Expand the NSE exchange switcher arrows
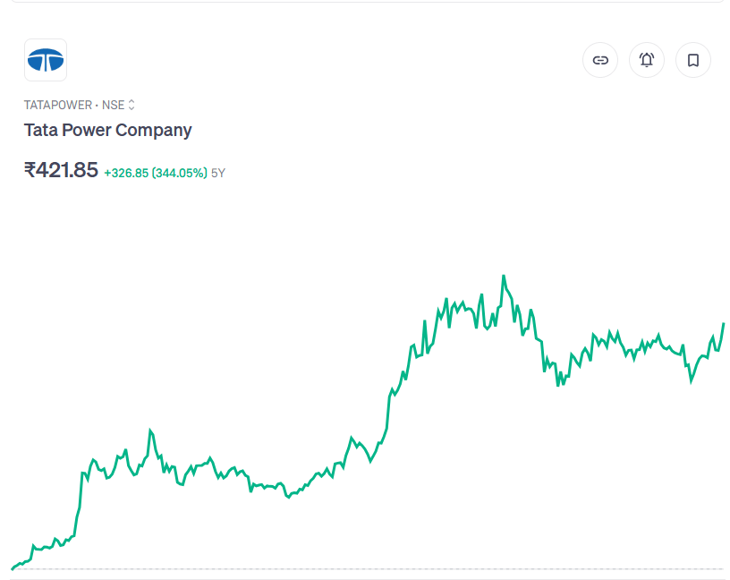This screenshot has height=580, width=730. (x=132, y=105)
